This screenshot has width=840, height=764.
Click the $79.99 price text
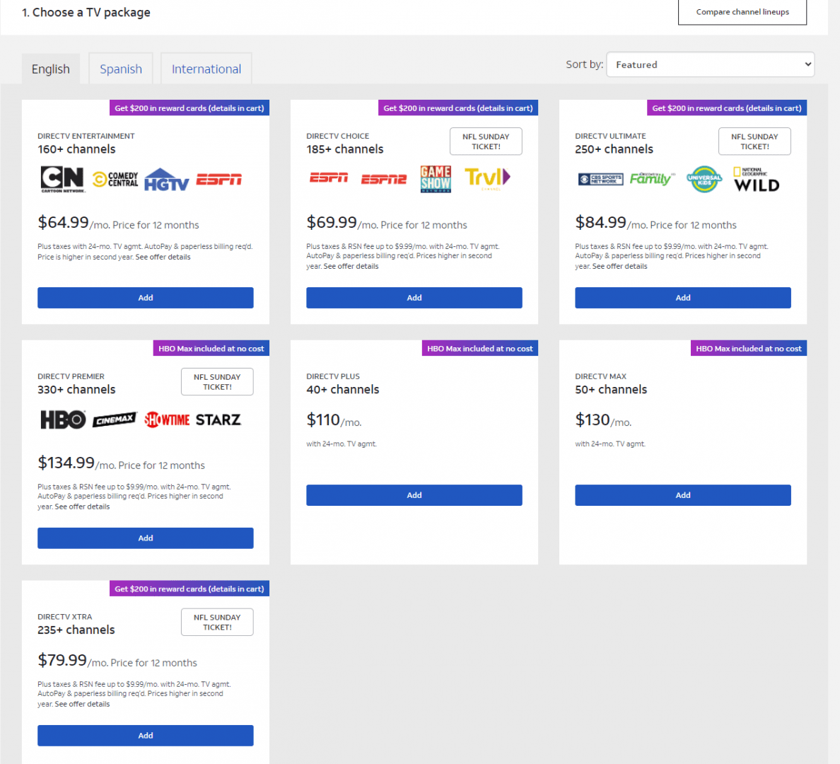(62, 660)
